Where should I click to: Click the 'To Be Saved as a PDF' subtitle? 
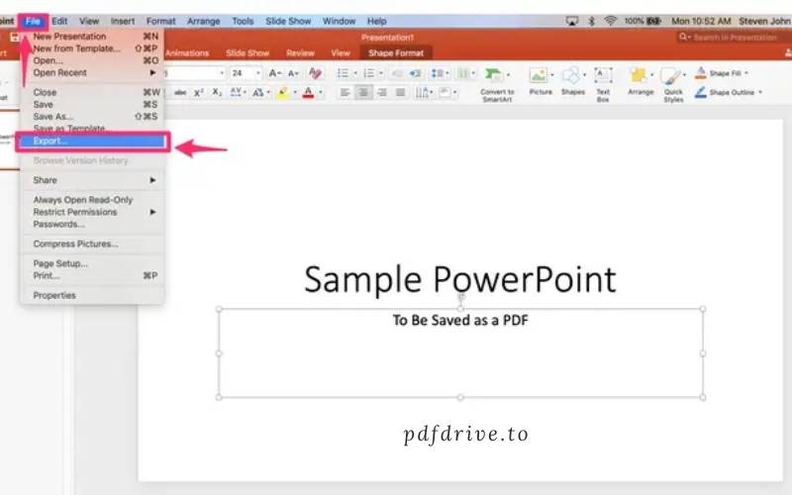coord(460,320)
